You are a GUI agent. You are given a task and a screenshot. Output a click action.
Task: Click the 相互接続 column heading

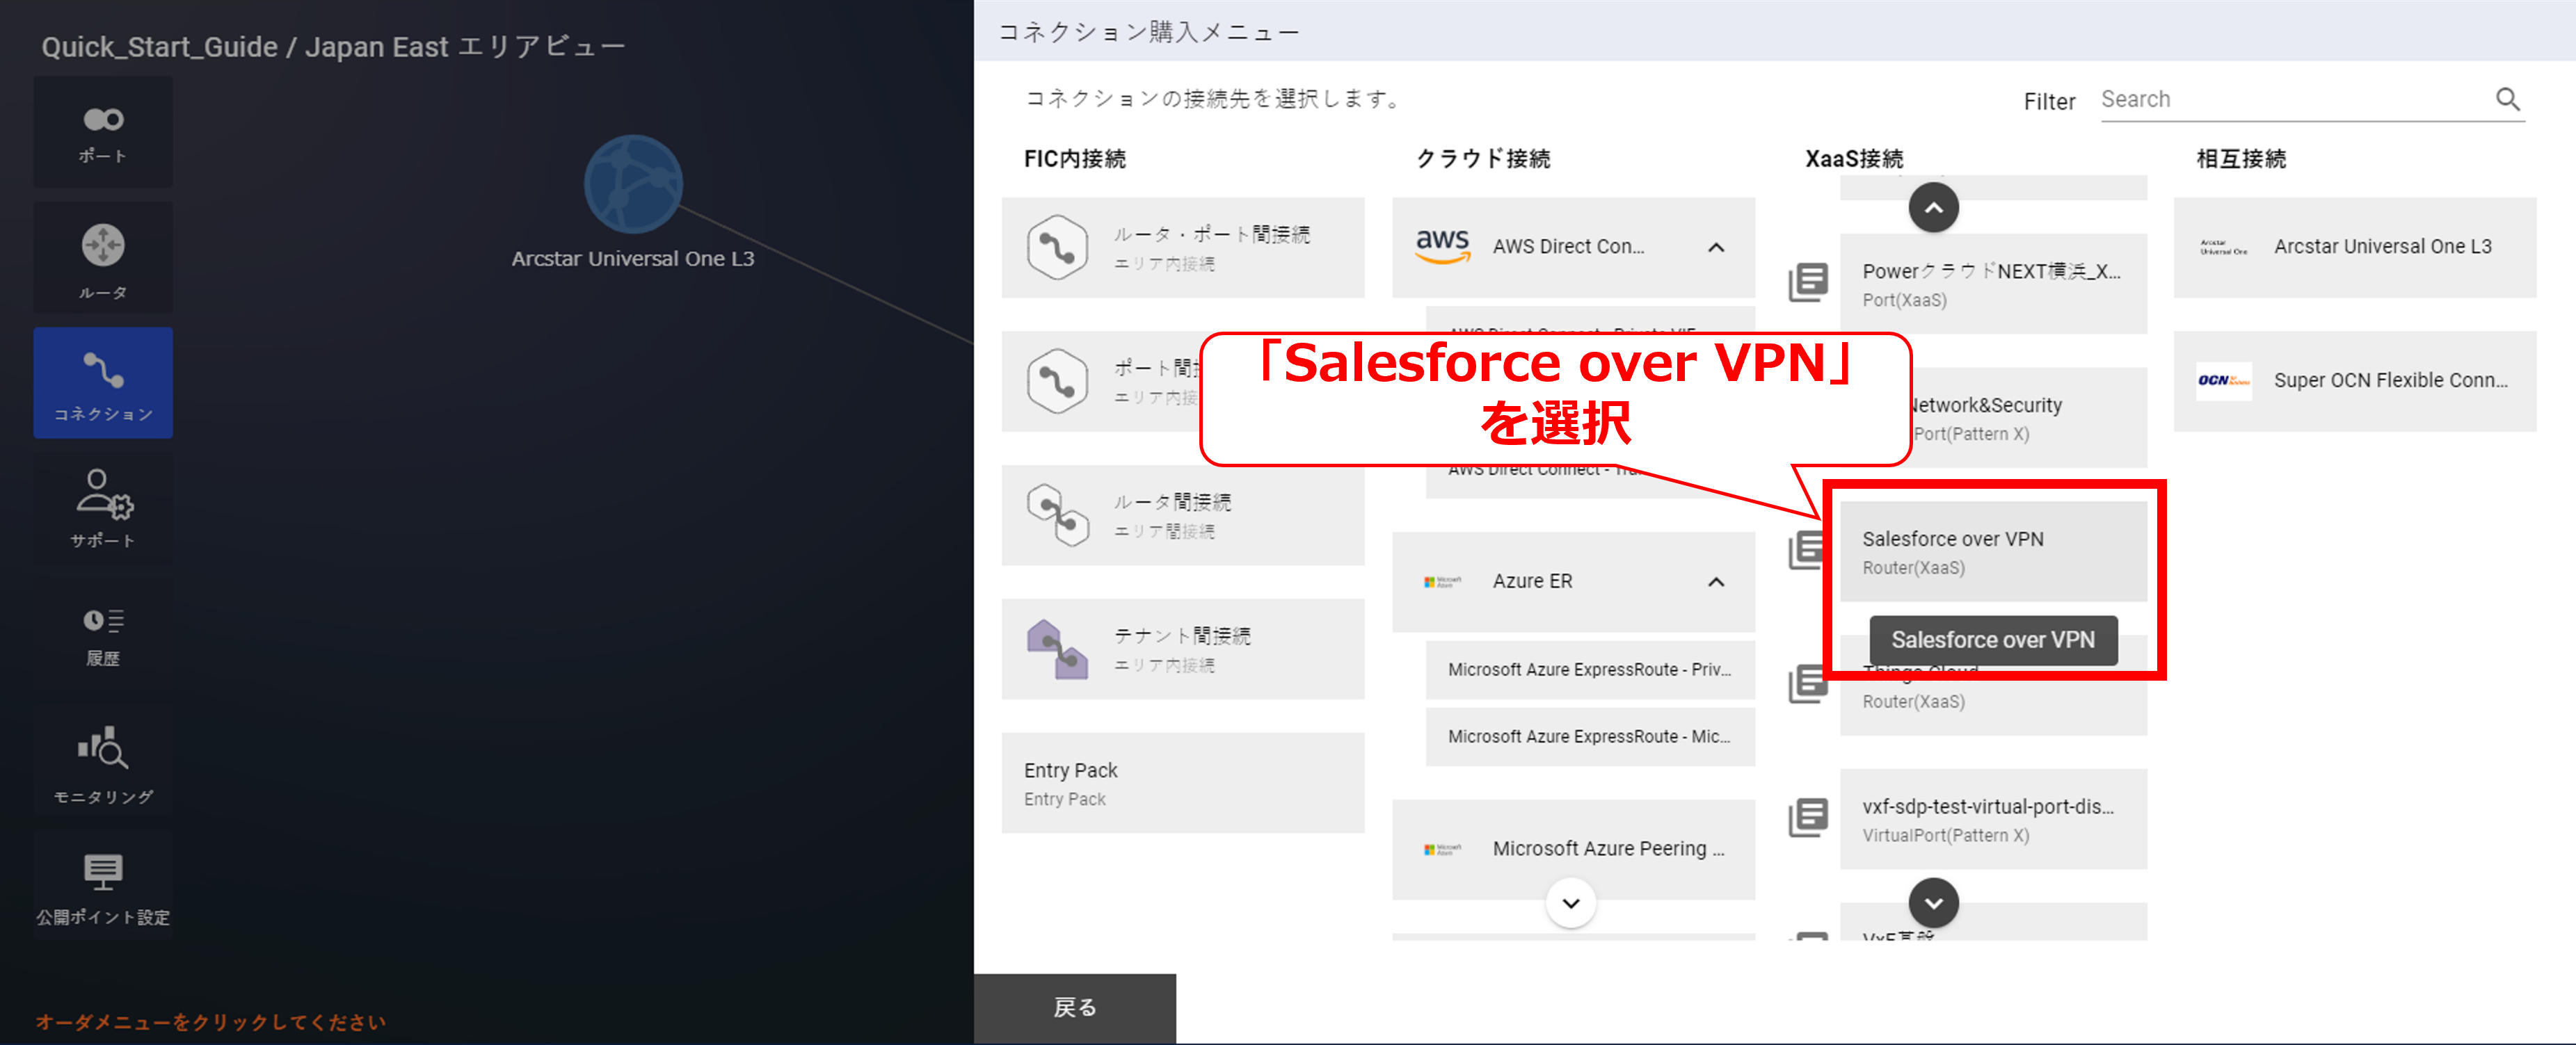(2241, 159)
